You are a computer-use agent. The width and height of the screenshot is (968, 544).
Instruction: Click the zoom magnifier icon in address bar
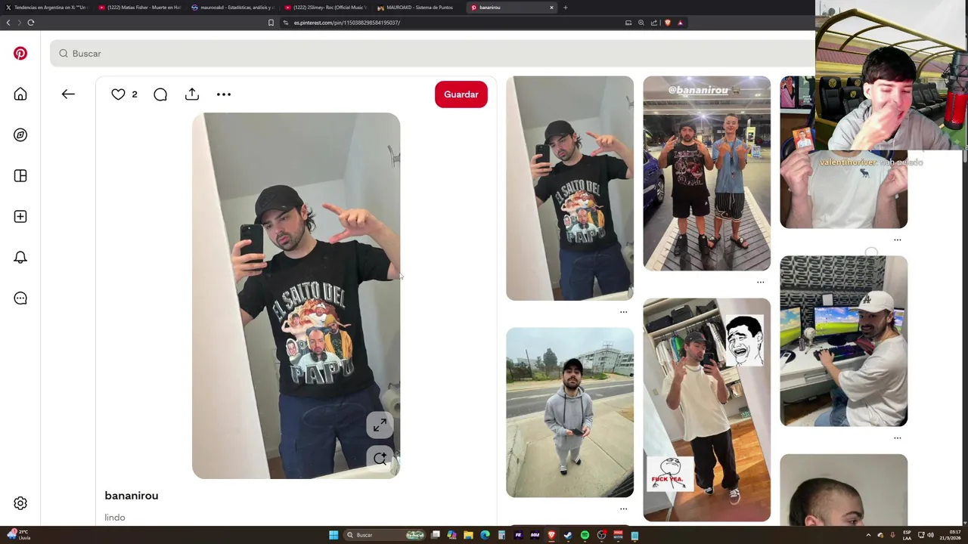pos(641,23)
